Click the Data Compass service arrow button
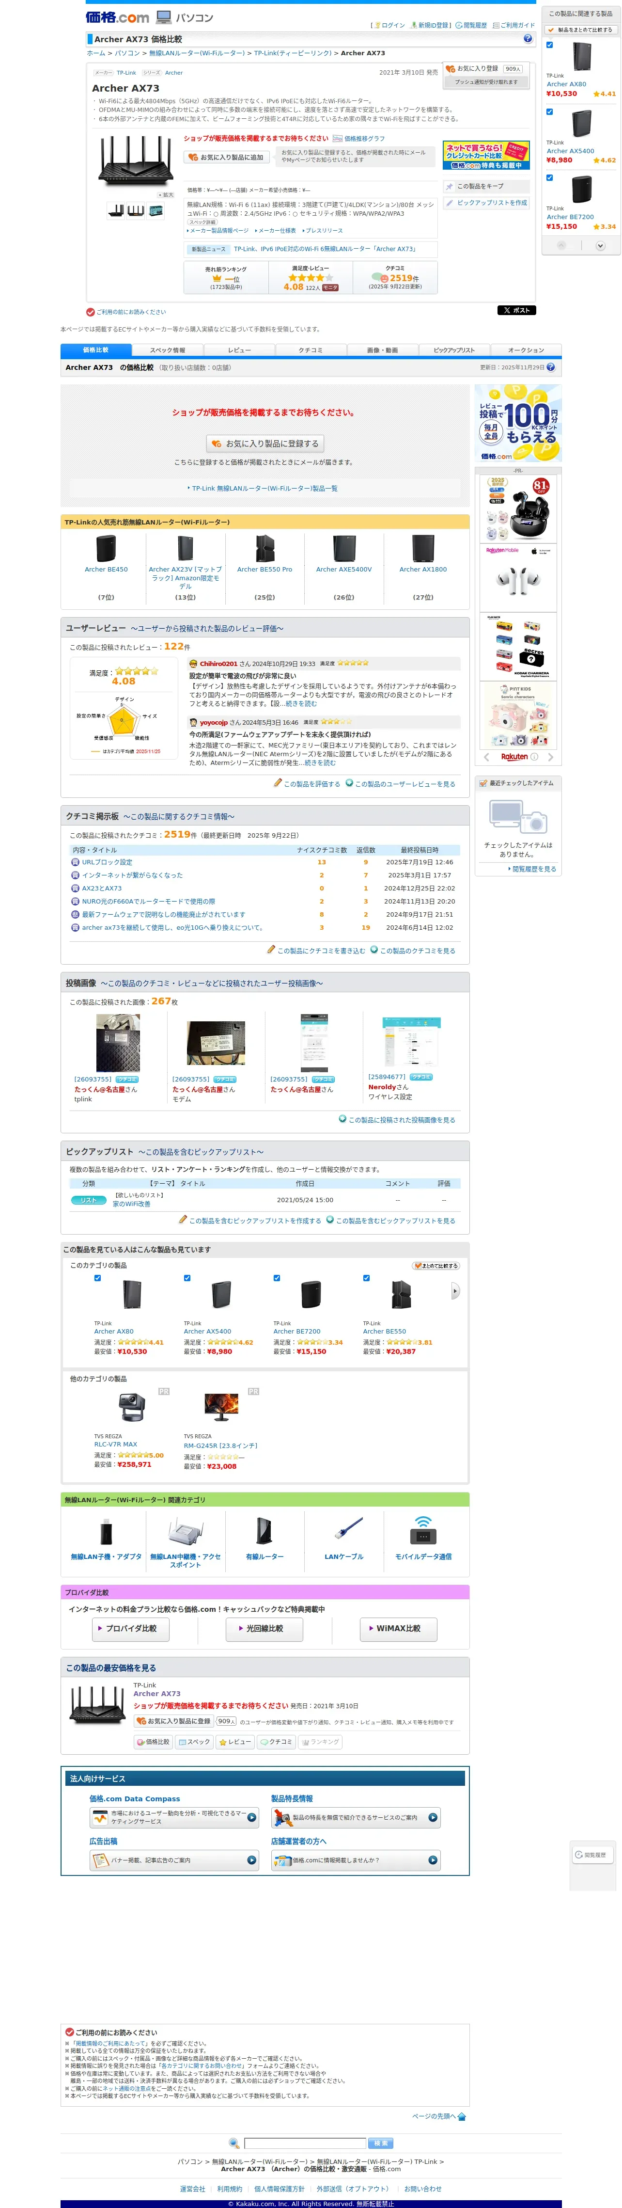The width and height of the screenshot is (622, 2208). click(252, 1817)
